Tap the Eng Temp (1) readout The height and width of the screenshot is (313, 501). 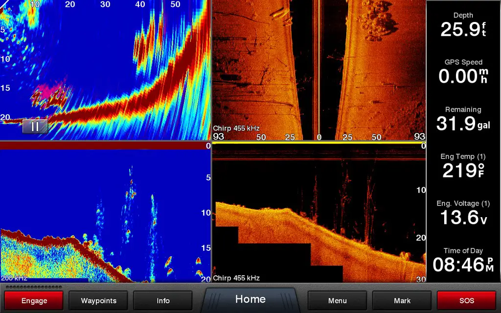[x=463, y=167]
